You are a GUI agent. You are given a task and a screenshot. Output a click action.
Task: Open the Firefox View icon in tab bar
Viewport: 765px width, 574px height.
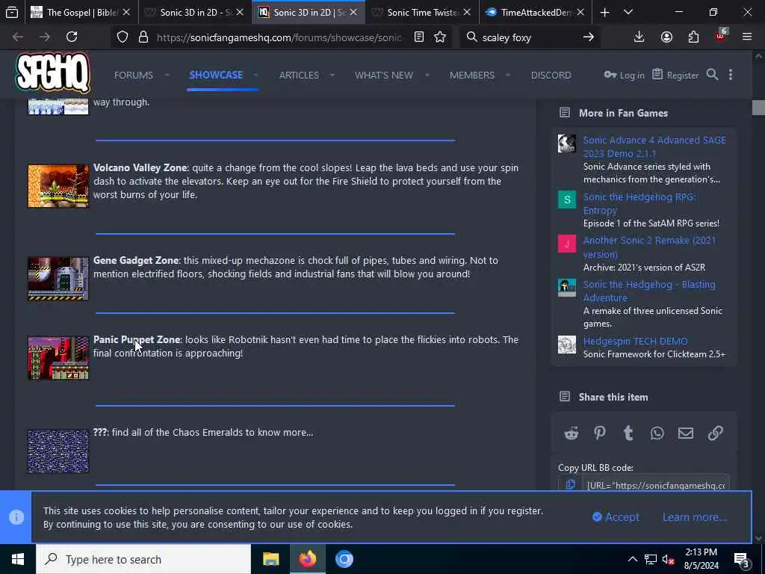12,12
